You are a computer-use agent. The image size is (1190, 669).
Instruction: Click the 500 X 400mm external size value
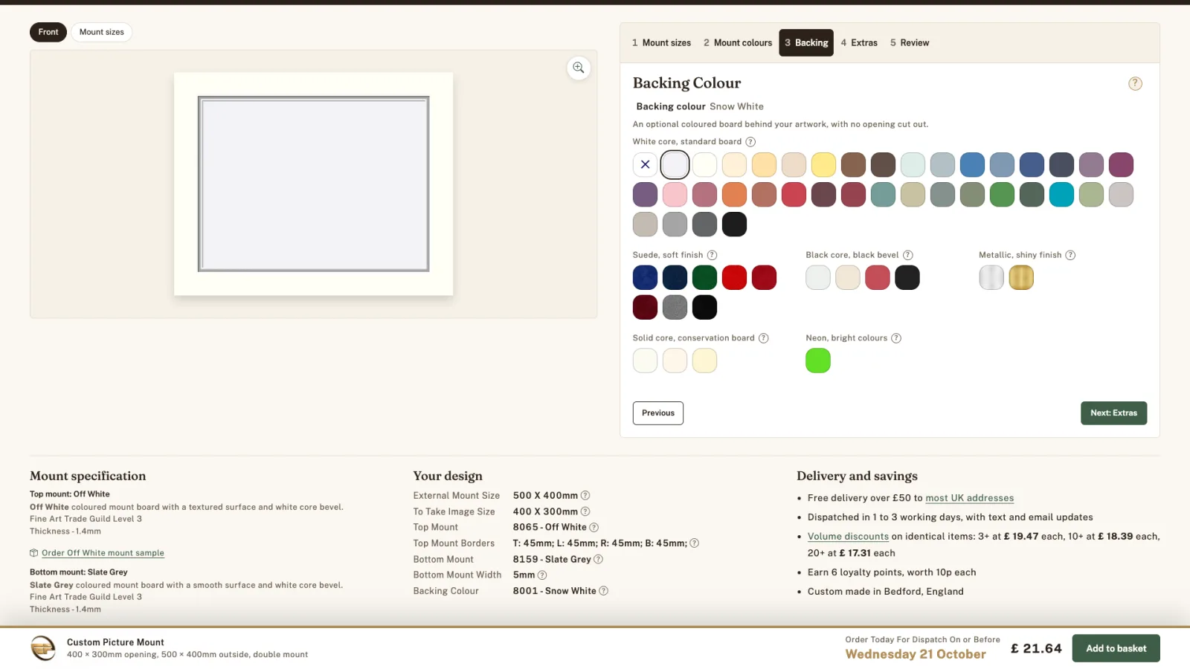coord(545,495)
